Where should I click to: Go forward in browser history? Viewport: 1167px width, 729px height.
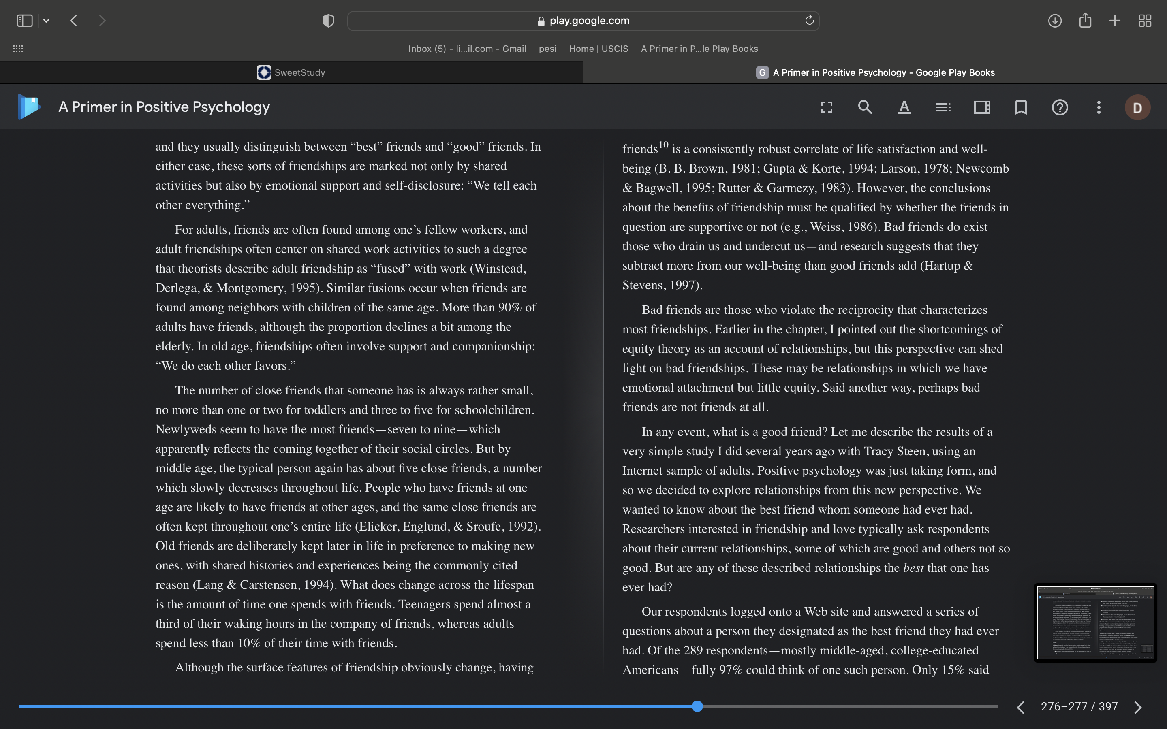point(102,21)
